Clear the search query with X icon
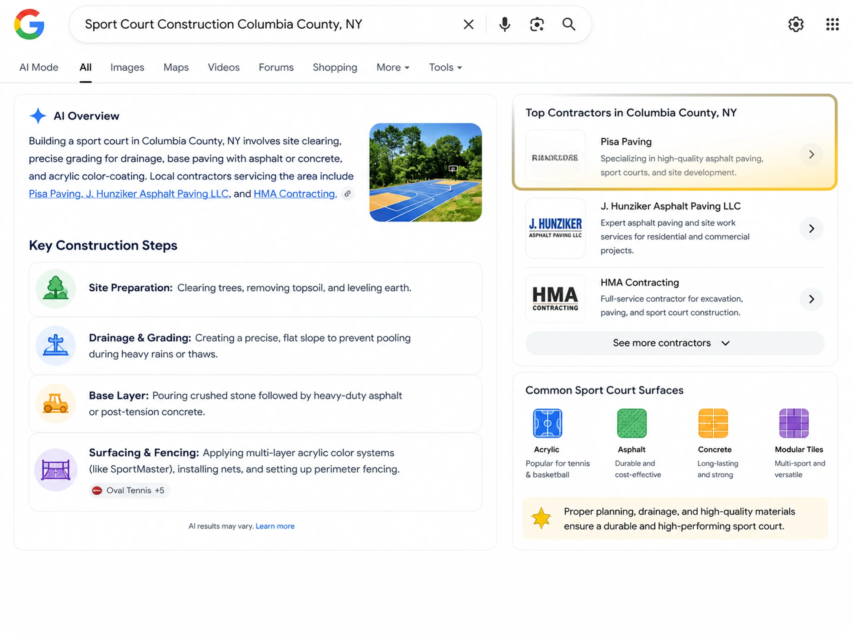853x638 pixels. (468, 24)
